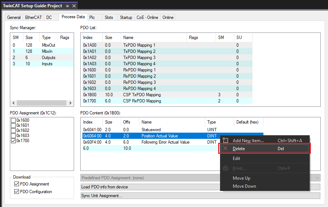Check the 0x1601 PDO assignment box
Screen dimensions: 328x207
click(x=13, y=125)
